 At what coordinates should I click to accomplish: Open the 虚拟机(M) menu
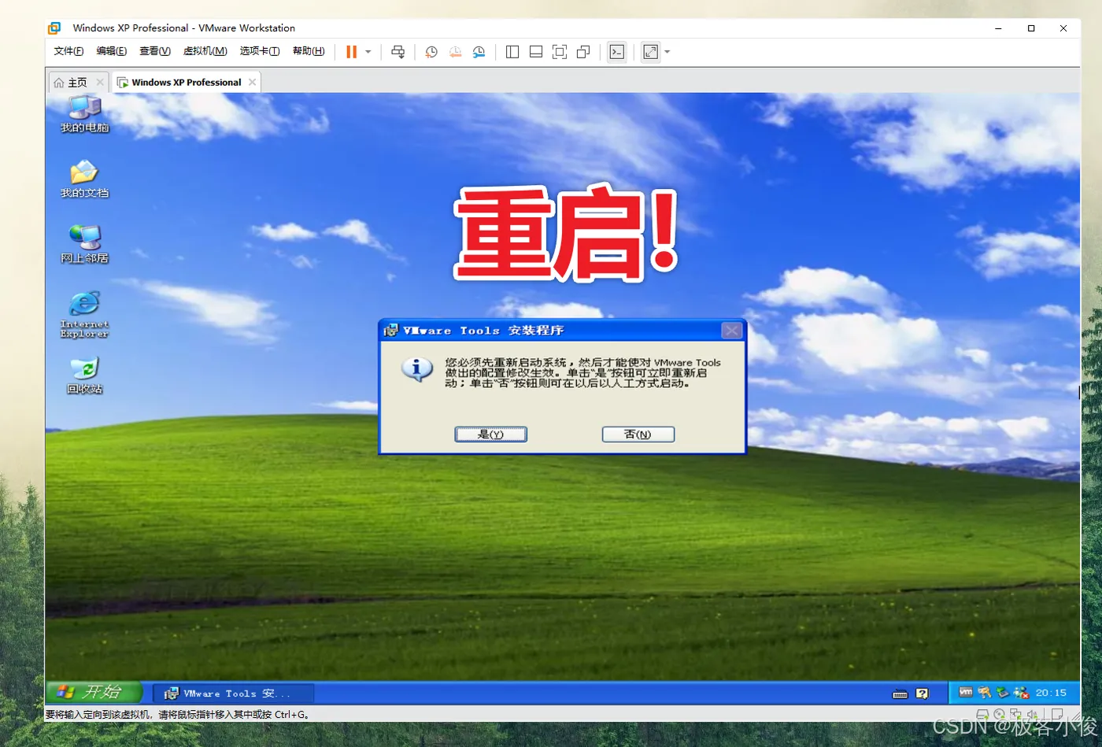[x=205, y=51]
